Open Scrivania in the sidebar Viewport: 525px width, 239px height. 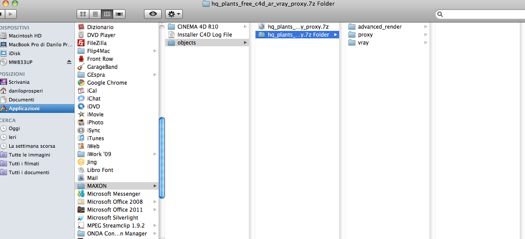click(x=19, y=82)
